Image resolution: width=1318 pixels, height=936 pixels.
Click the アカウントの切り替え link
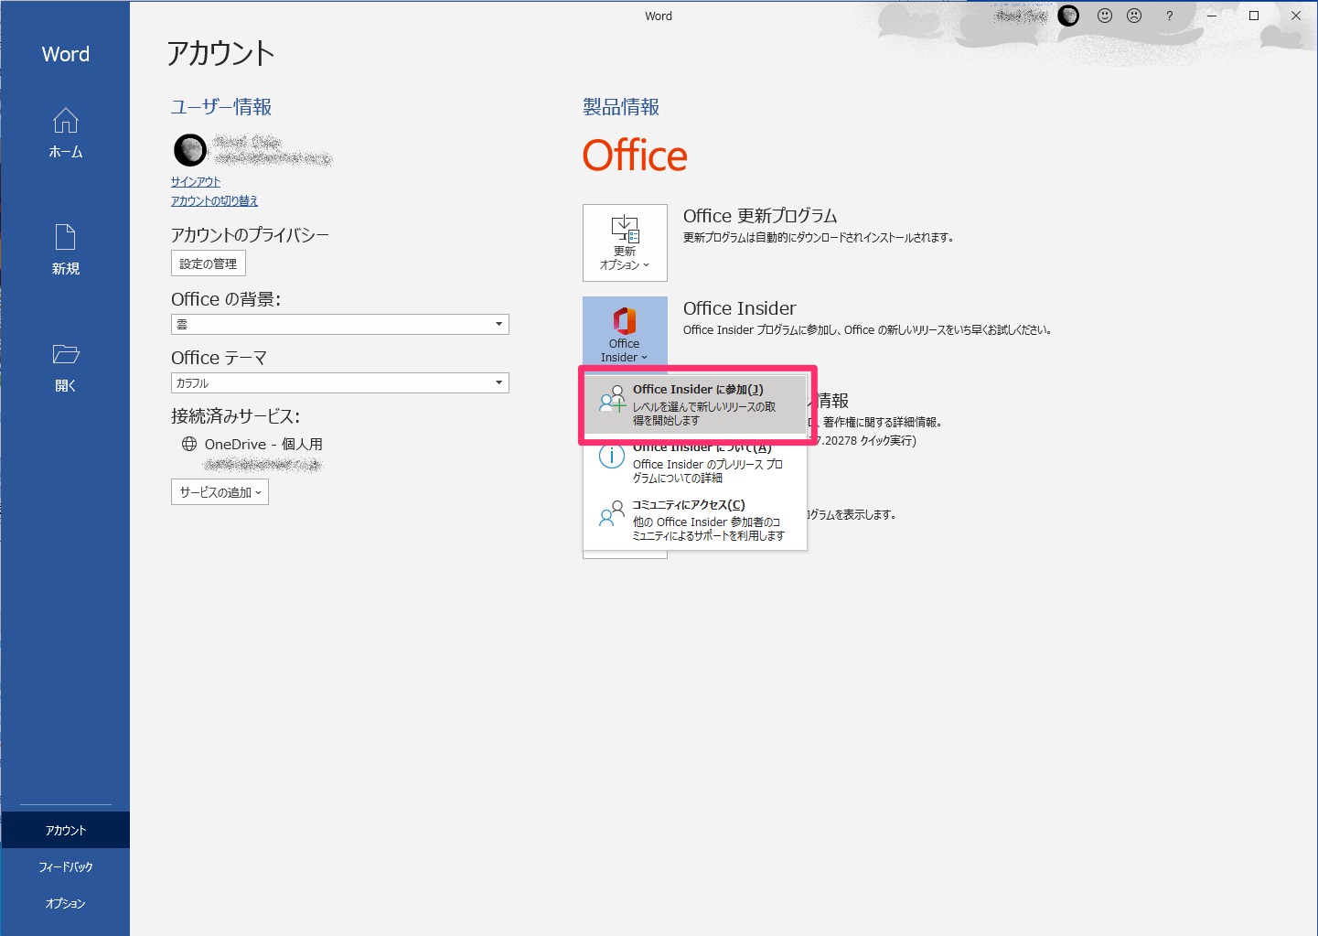coord(214,200)
